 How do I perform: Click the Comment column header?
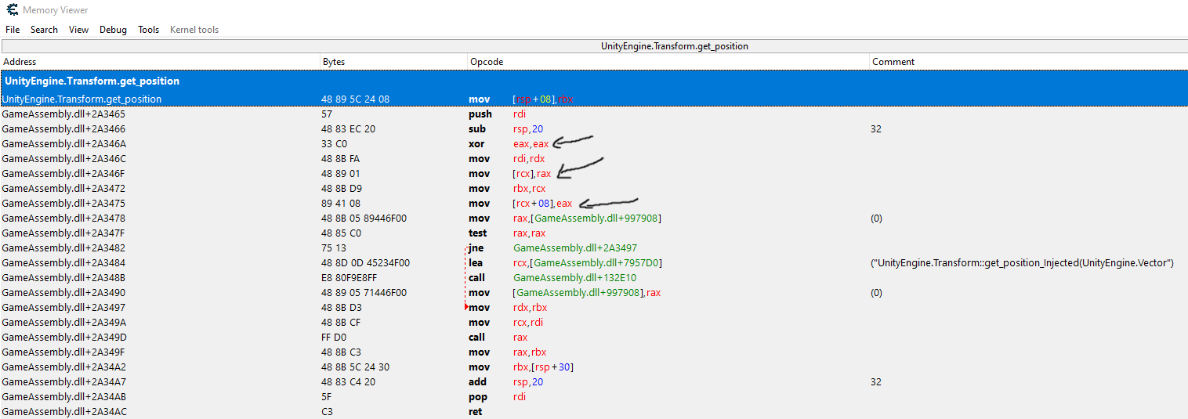pos(1029,61)
